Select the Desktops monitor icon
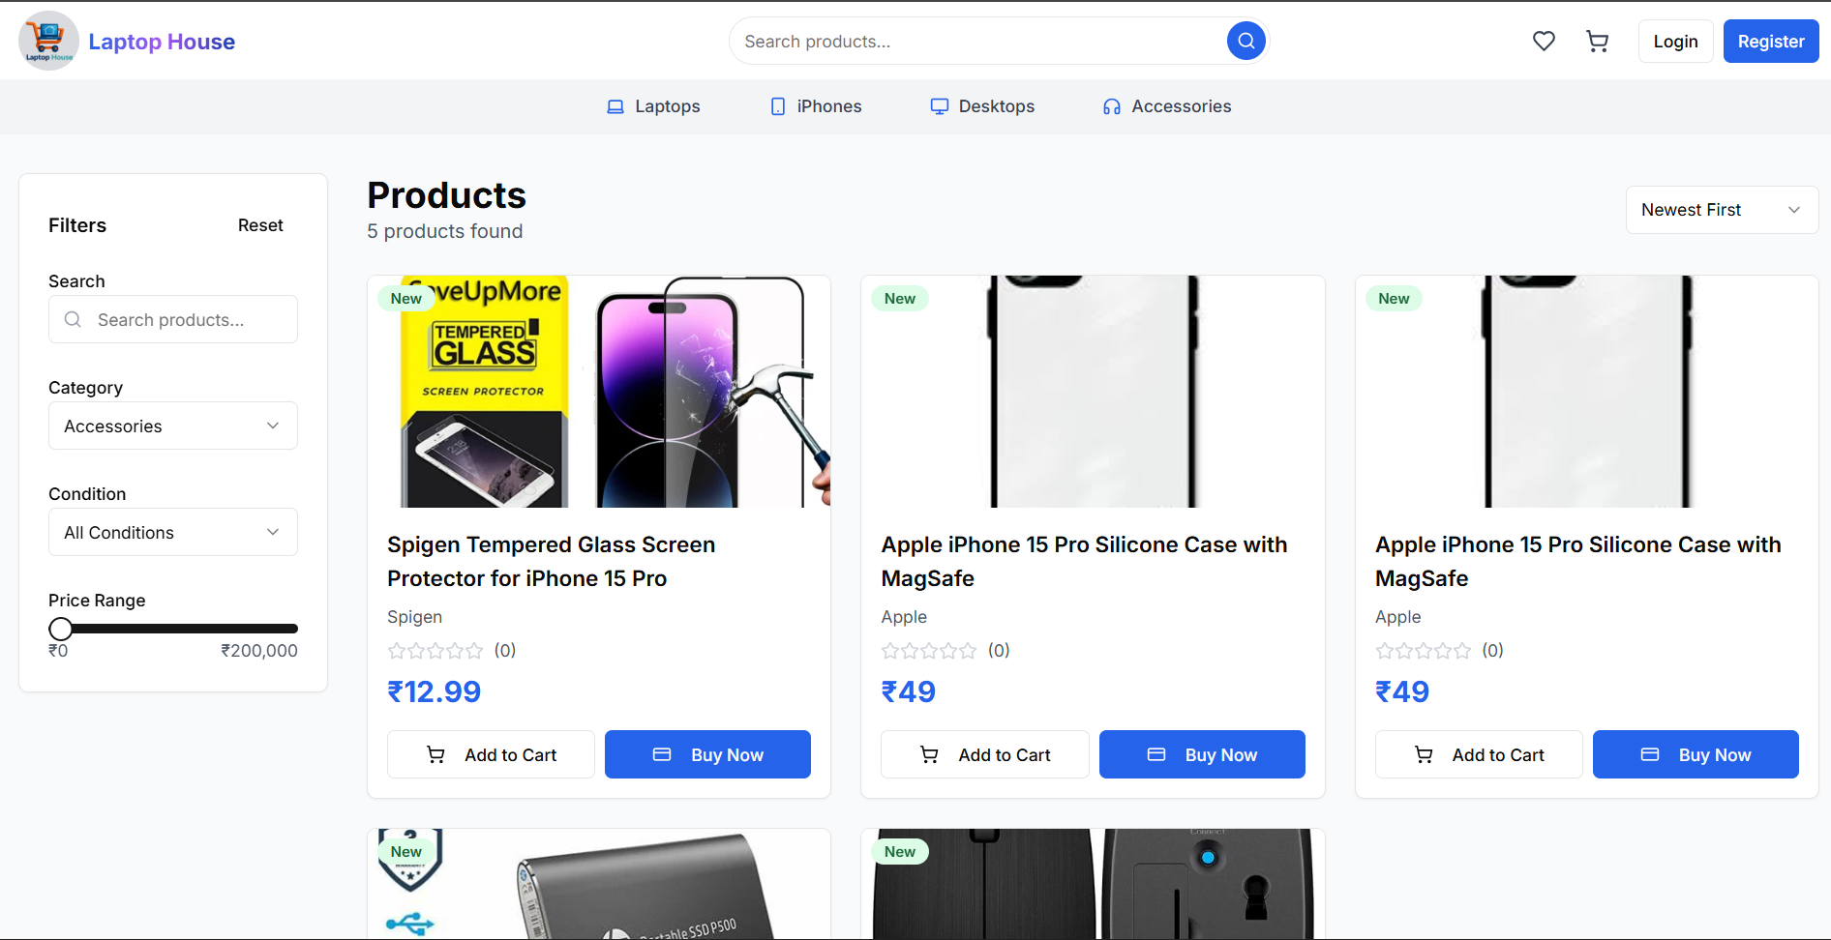1831x940 pixels. coord(939,106)
